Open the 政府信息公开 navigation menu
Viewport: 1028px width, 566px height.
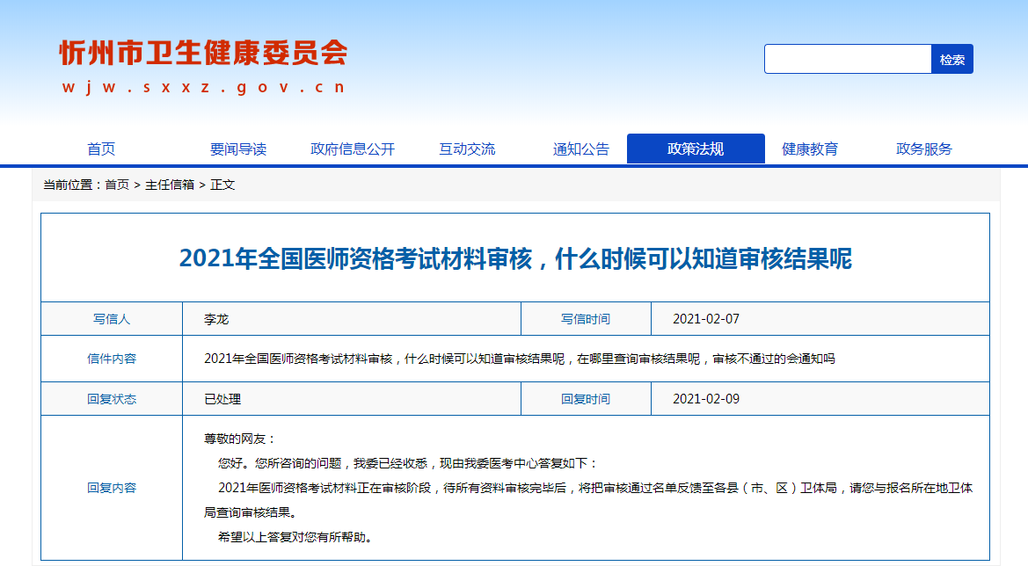tap(352, 149)
